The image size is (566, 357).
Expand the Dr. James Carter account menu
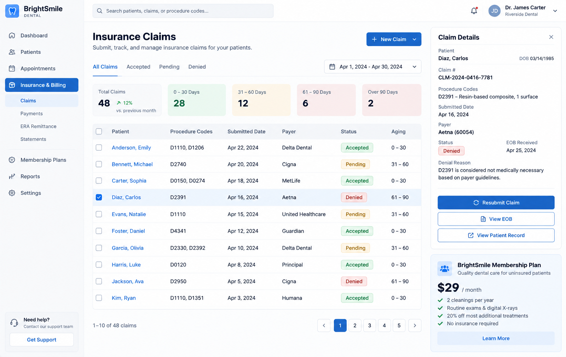555,11
